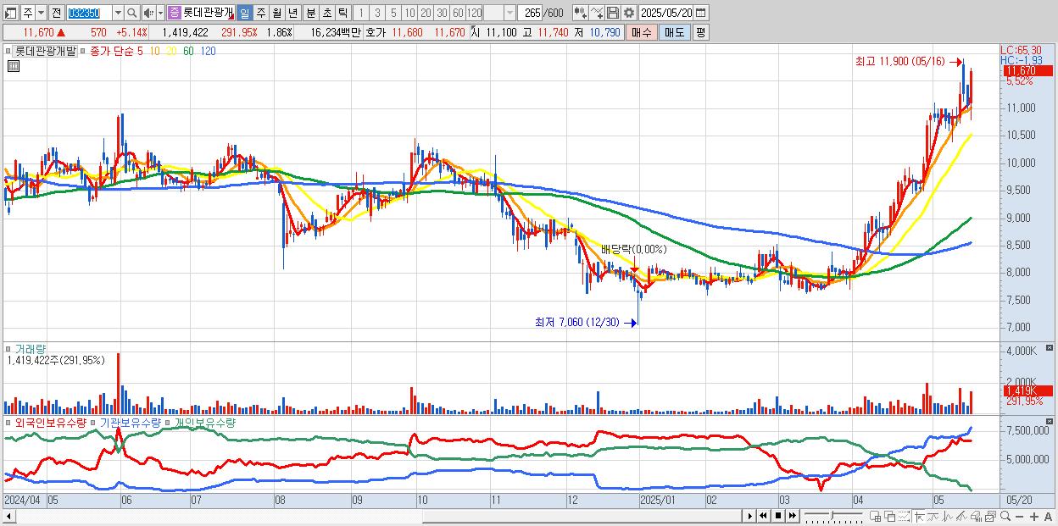Screen dimensions: 1058x526
Task: Click the rewind button in bottom bar
Action: click(763, 516)
